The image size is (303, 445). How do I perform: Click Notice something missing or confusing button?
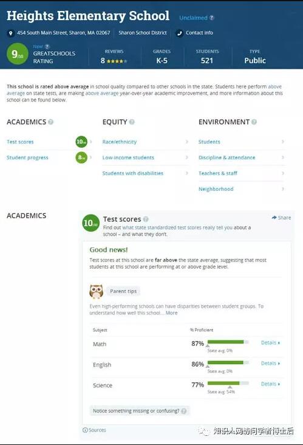click(x=140, y=411)
